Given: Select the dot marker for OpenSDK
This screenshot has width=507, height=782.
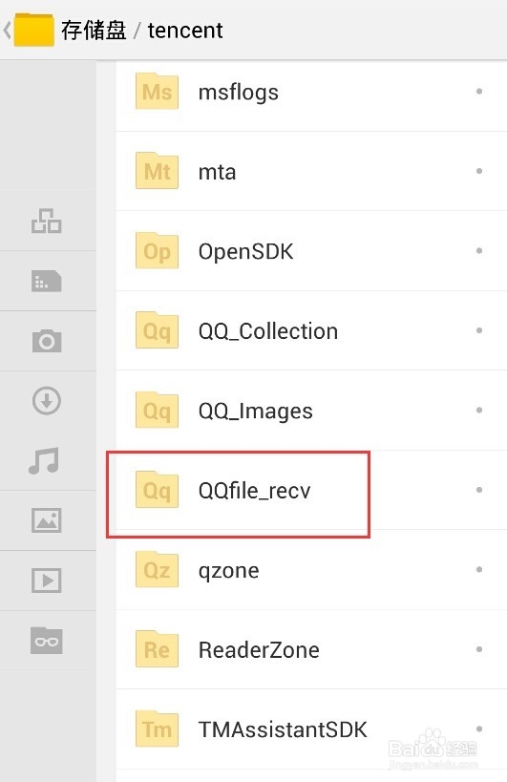Looking at the screenshot, I should (x=479, y=251).
